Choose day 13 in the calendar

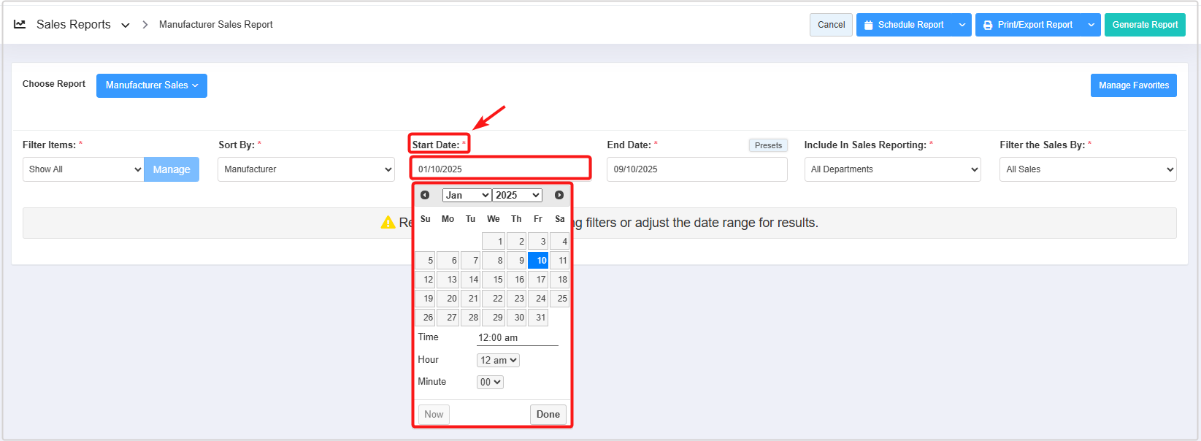pos(448,279)
